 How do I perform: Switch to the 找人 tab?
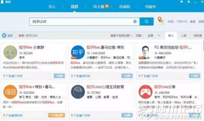click(52, 7)
